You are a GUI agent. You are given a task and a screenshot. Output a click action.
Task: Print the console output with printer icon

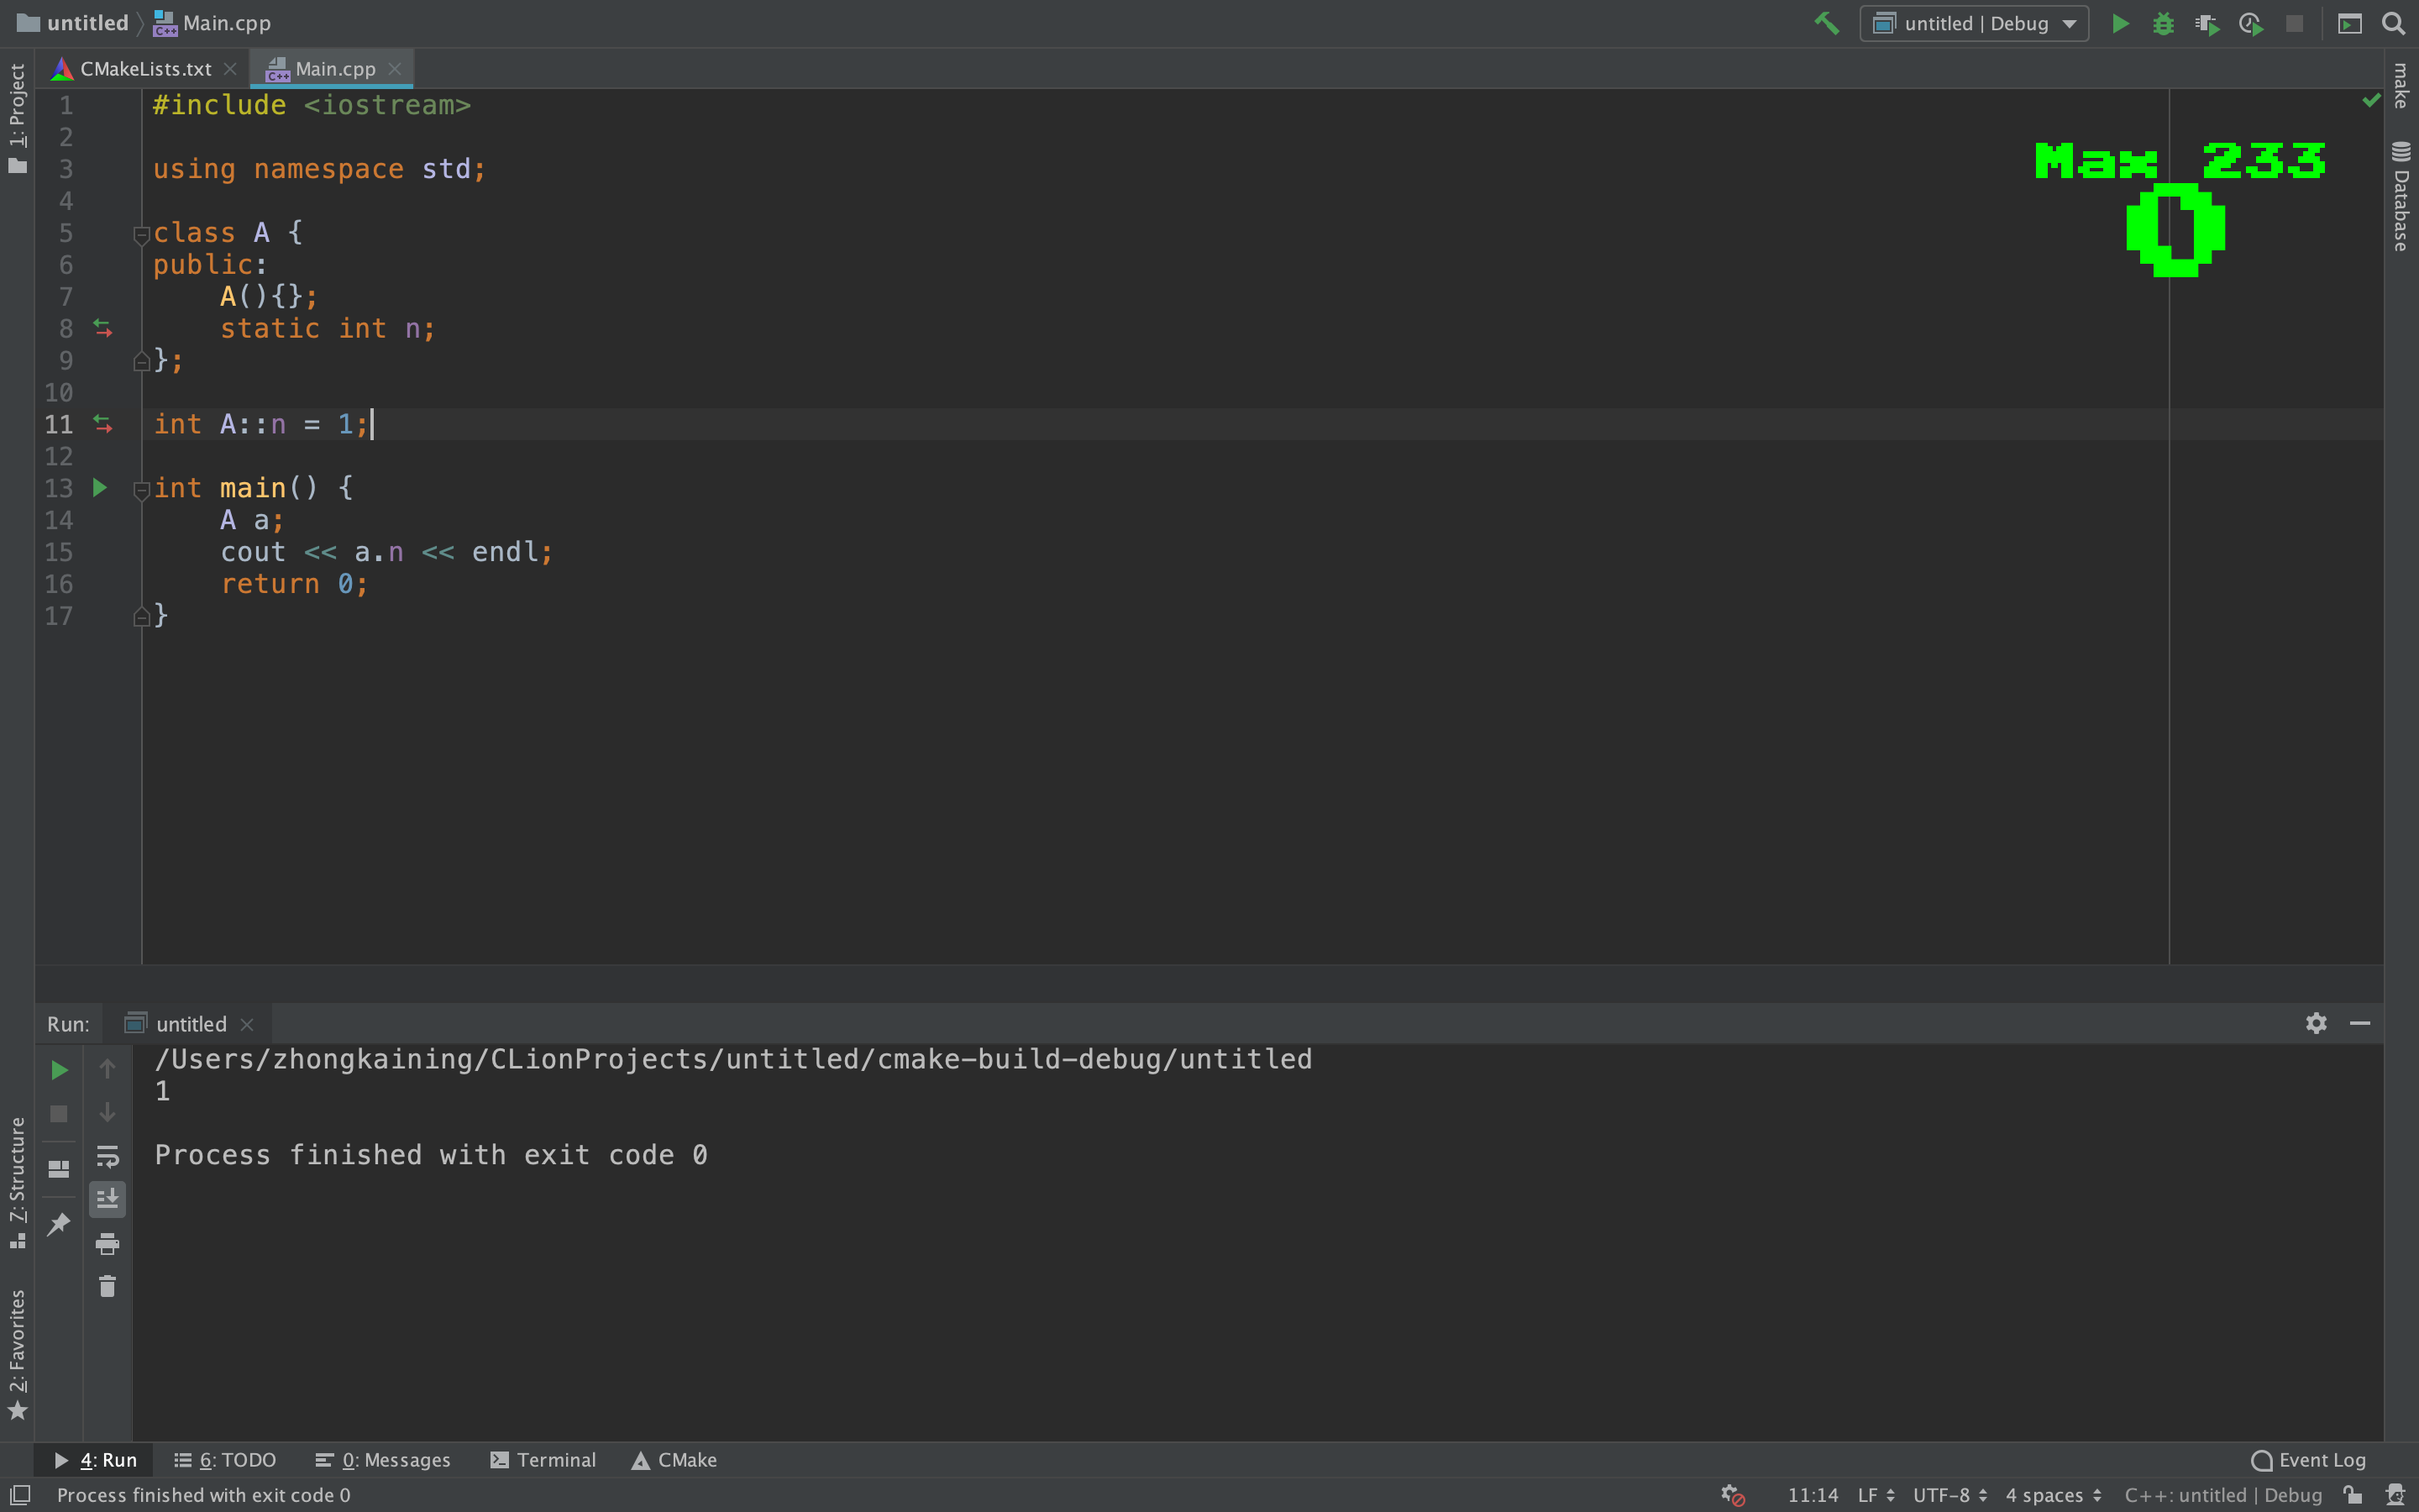pos(107,1243)
